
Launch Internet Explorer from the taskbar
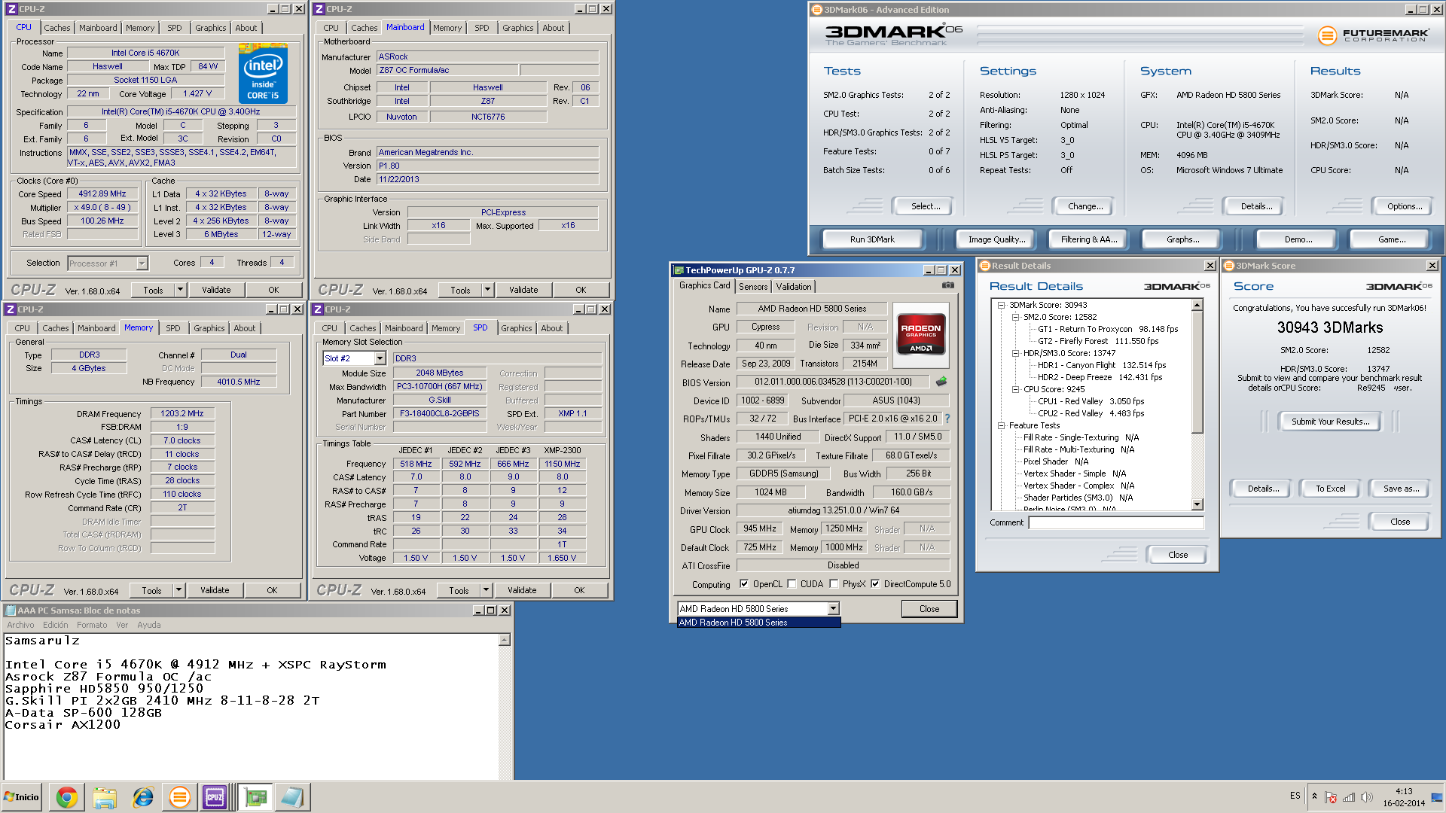click(x=142, y=797)
